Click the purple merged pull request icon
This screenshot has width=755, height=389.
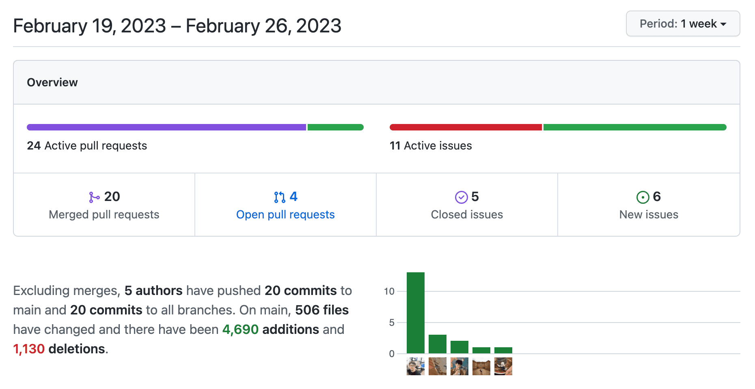pyautogui.click(x=94, y=197)
